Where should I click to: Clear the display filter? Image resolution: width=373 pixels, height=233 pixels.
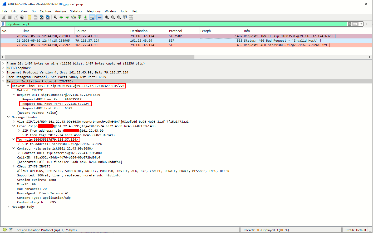350,24
